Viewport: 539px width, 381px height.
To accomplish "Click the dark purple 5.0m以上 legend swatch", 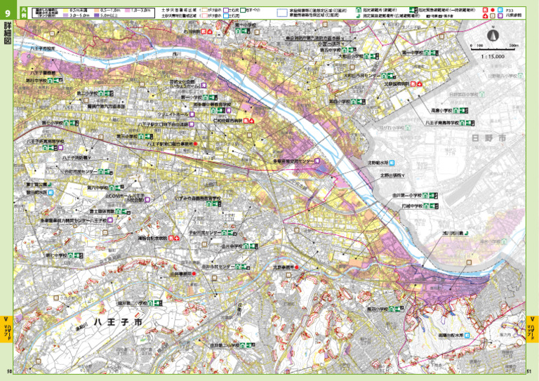I will click(97, 15).
